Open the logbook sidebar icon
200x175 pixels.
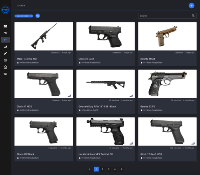click(x=5, y=26)
